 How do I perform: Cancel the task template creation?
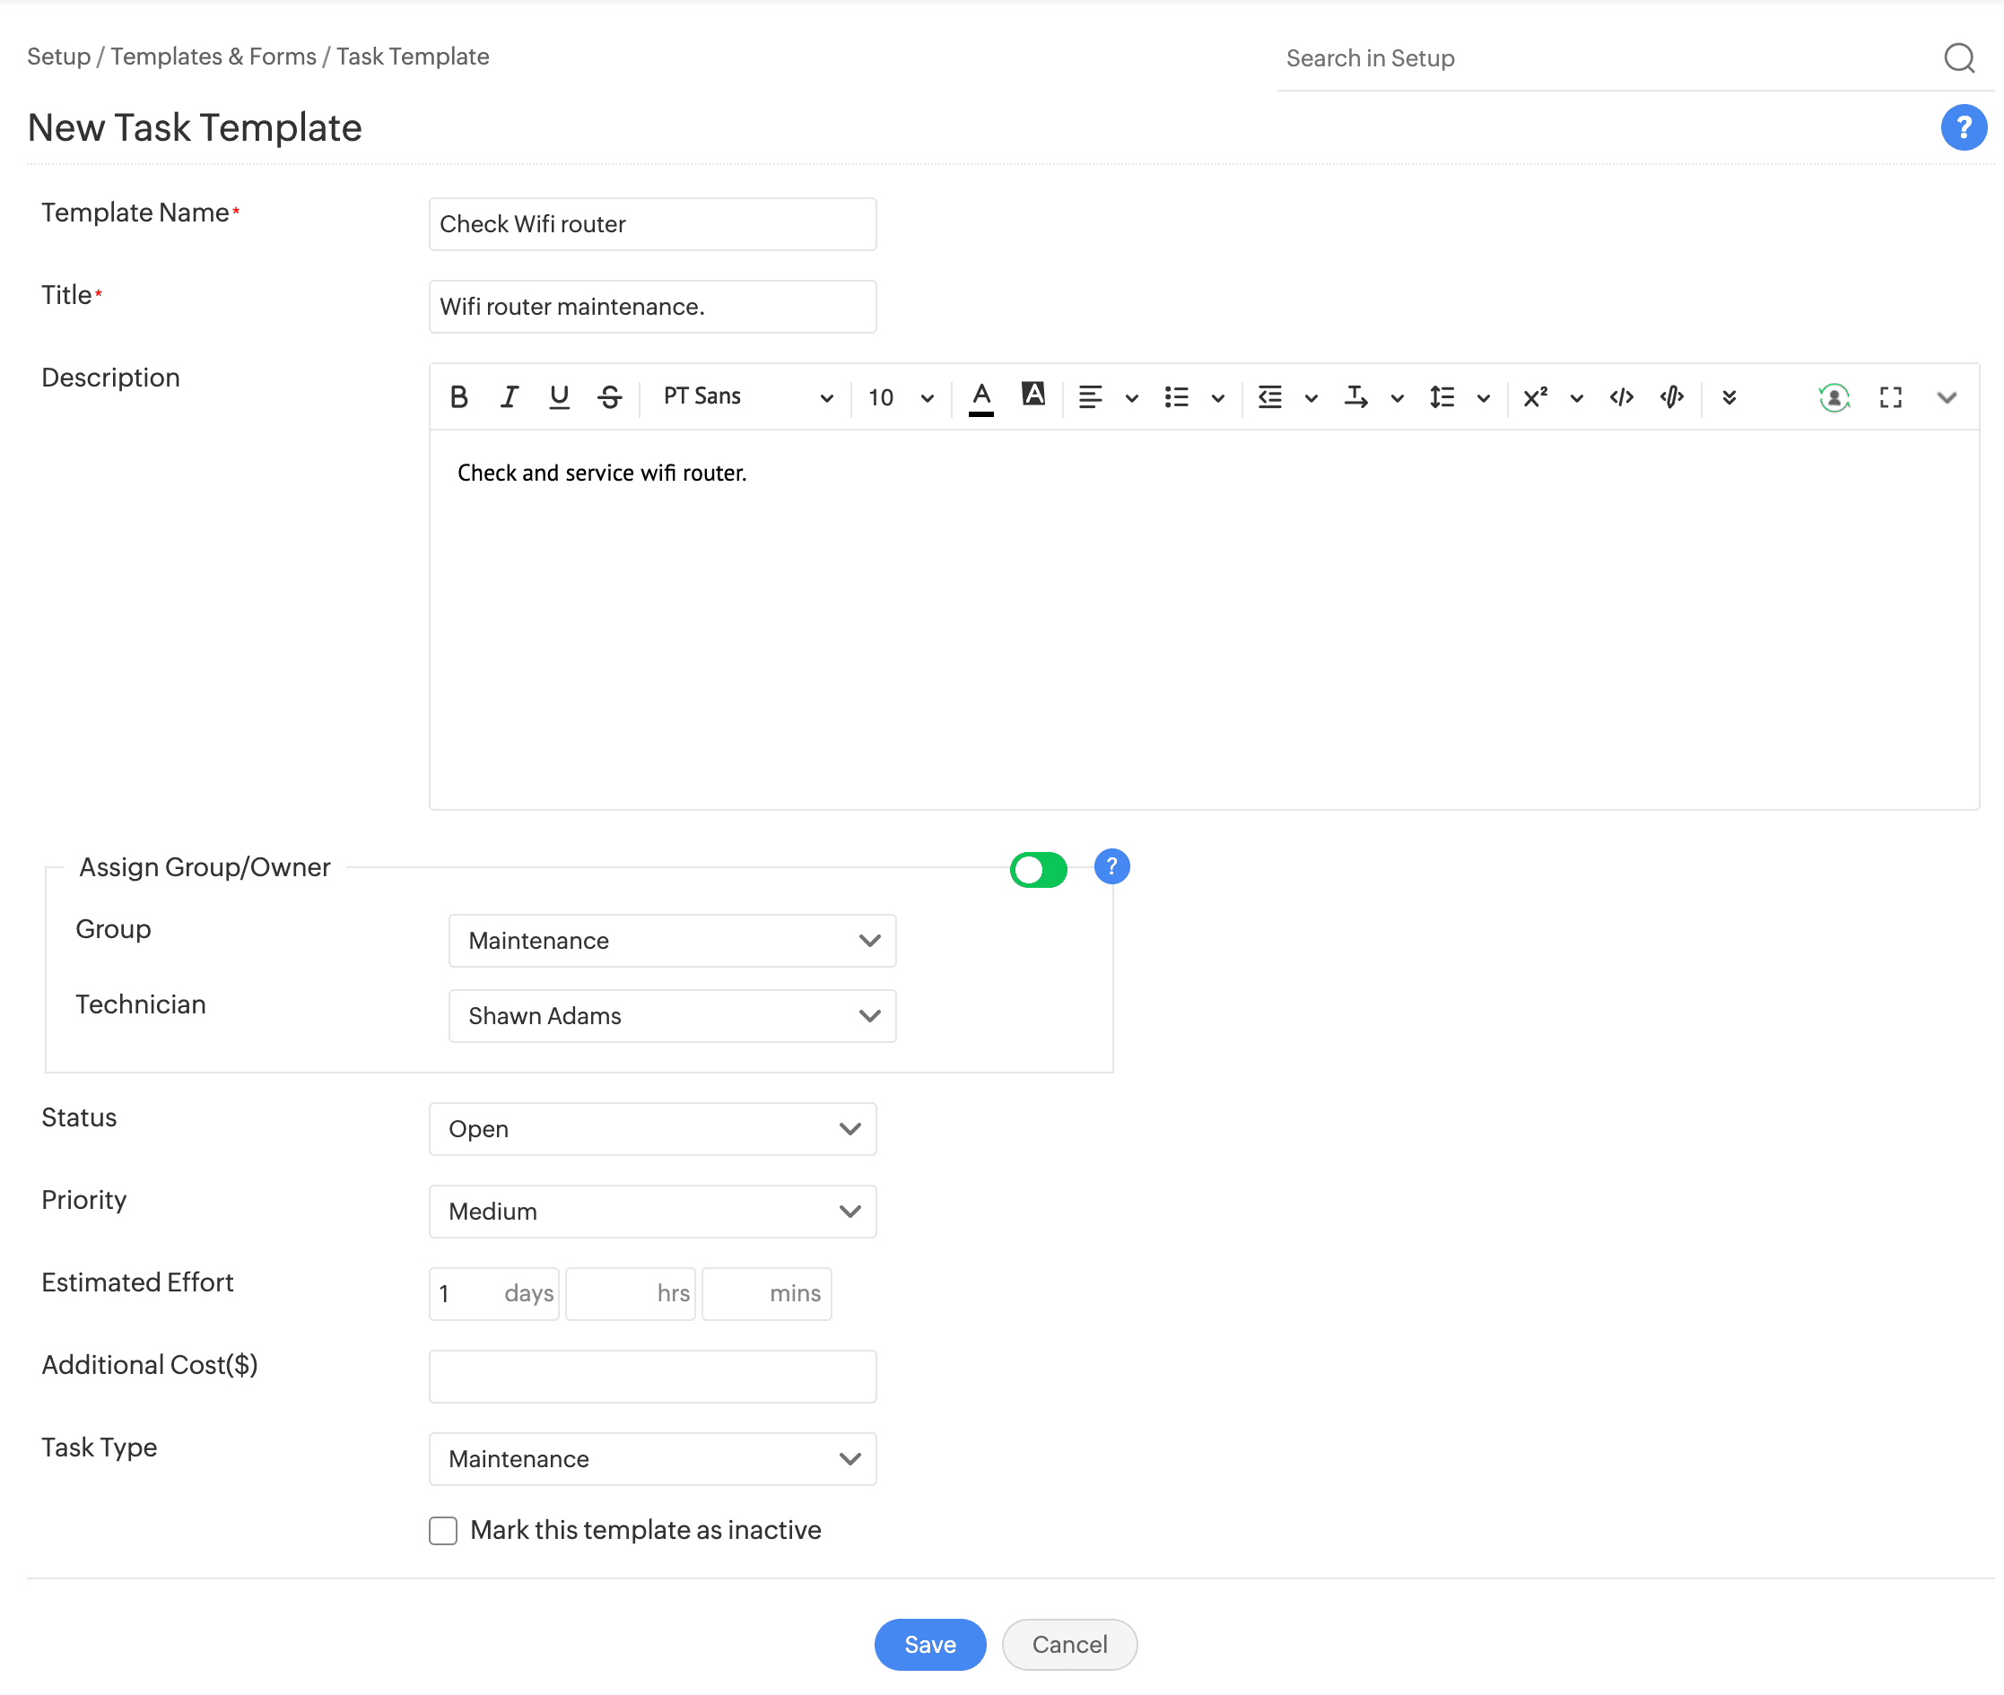[x=1068, y=1644]
